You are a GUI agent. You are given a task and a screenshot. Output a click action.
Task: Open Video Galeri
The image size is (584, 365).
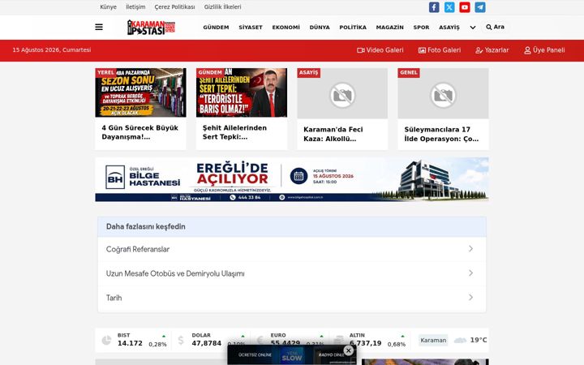(x=380, y=50)
